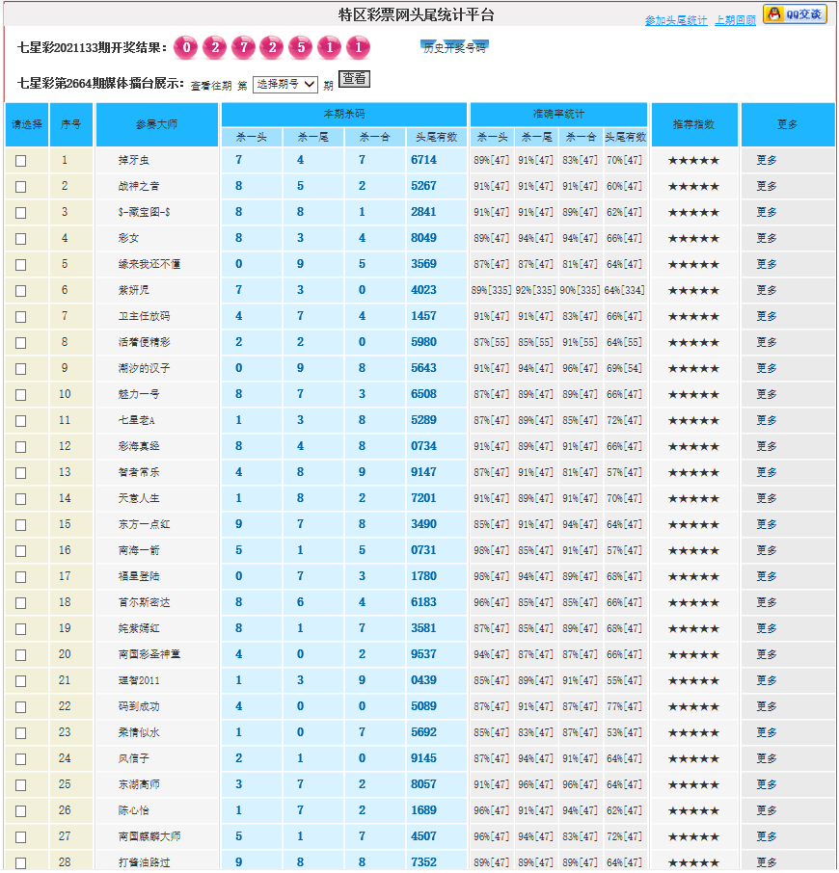Open the 参加头尾统计 link
The image size is (839, 873).
coord(675,20)
